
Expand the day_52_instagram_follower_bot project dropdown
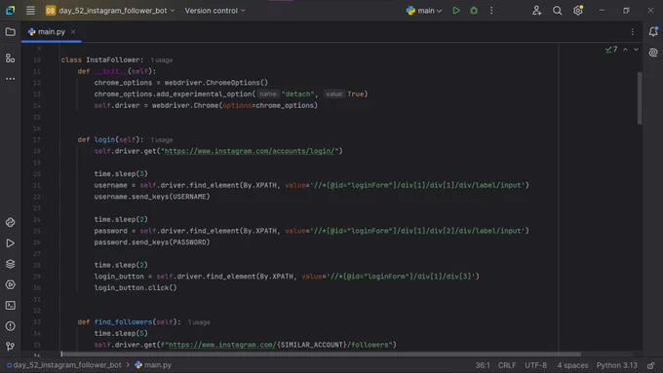(110, 11)
